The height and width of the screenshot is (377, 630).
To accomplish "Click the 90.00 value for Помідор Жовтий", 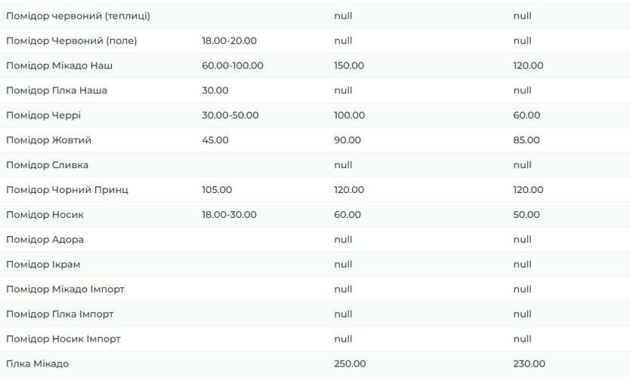I will click(x=347, y=140).
